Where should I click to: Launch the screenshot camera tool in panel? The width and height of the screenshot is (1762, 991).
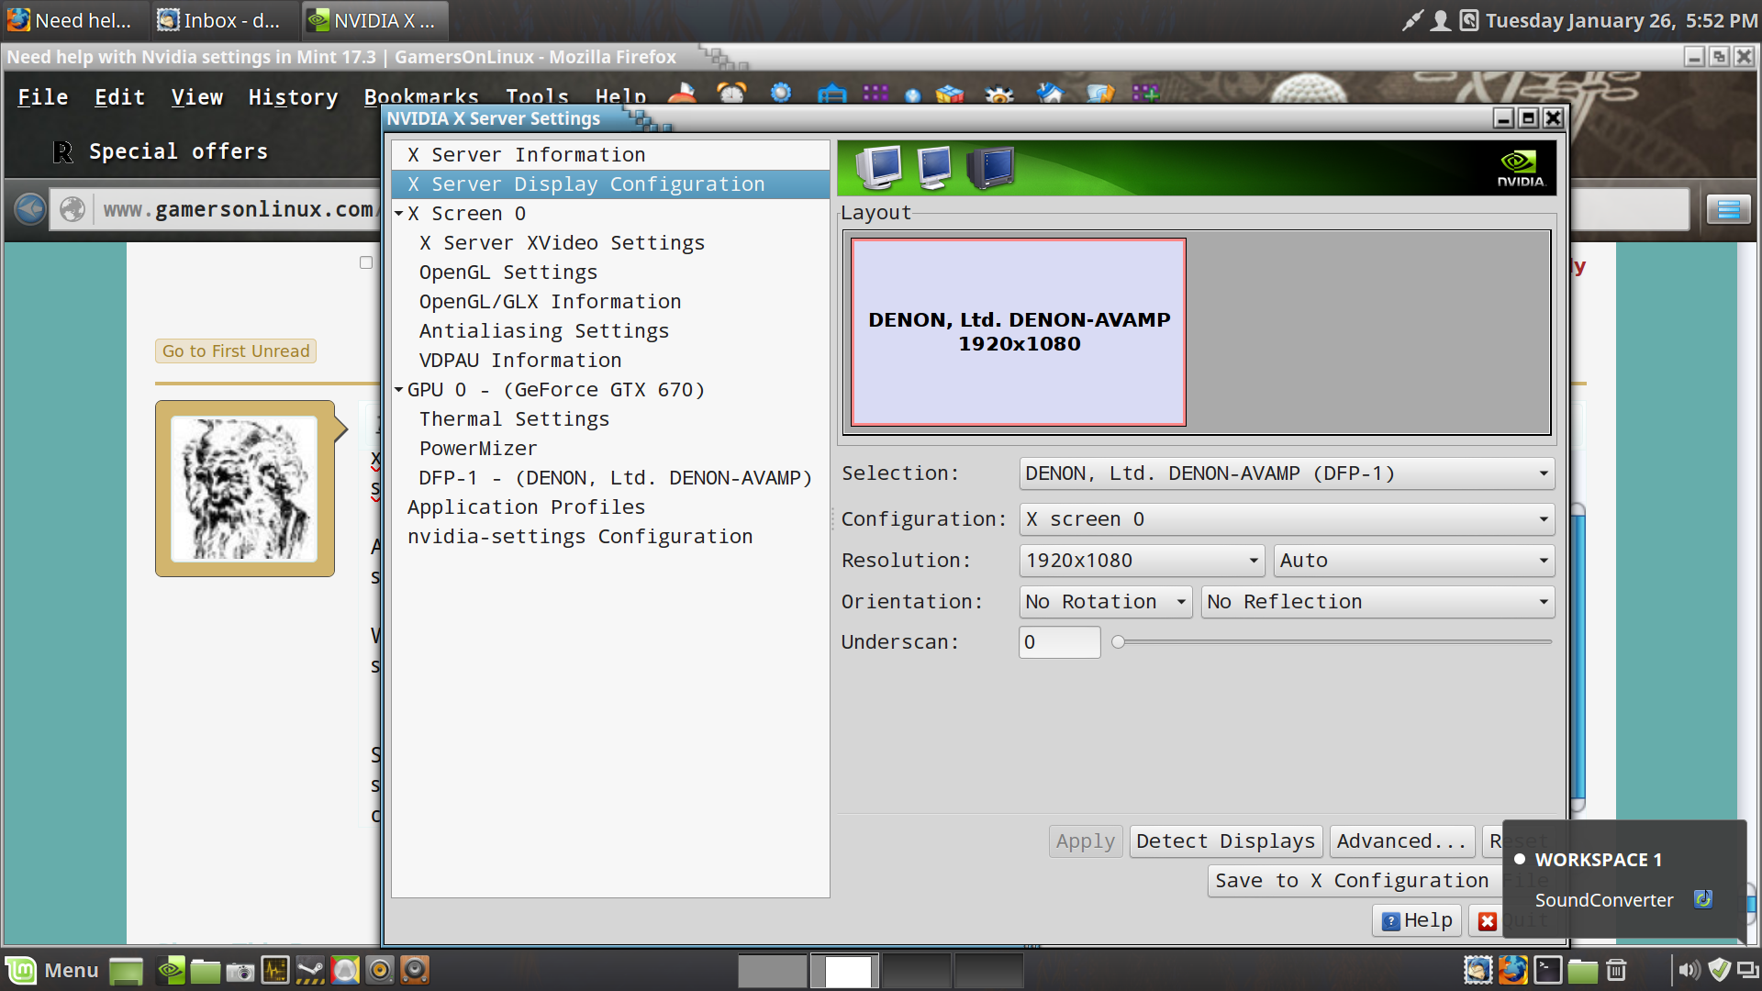[x=240, y=971]
